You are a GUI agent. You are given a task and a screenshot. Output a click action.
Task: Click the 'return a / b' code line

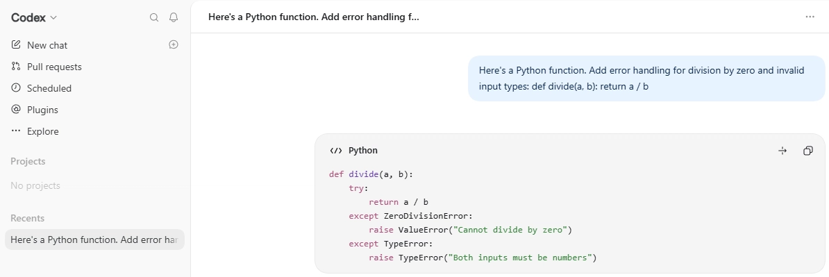(x=399, y=202)
